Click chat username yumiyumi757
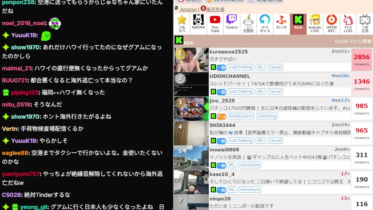Viewport: 373px width, 210px height. [x=21, y=174]
